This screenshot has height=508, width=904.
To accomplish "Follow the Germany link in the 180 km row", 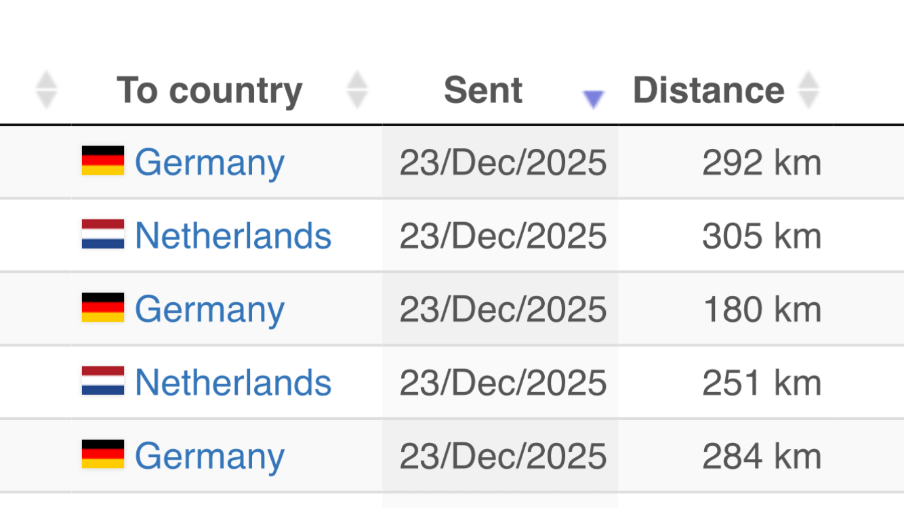I will tap(209, 309).
